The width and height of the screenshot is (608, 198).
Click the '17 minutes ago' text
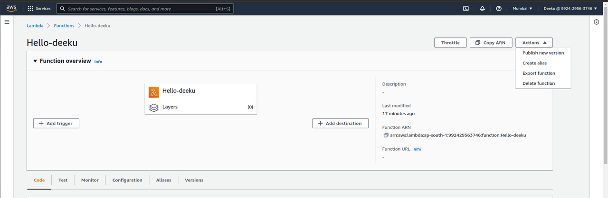pos(399,114)
